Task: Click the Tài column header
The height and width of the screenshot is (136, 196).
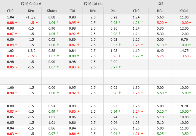Action: [72, 11]
